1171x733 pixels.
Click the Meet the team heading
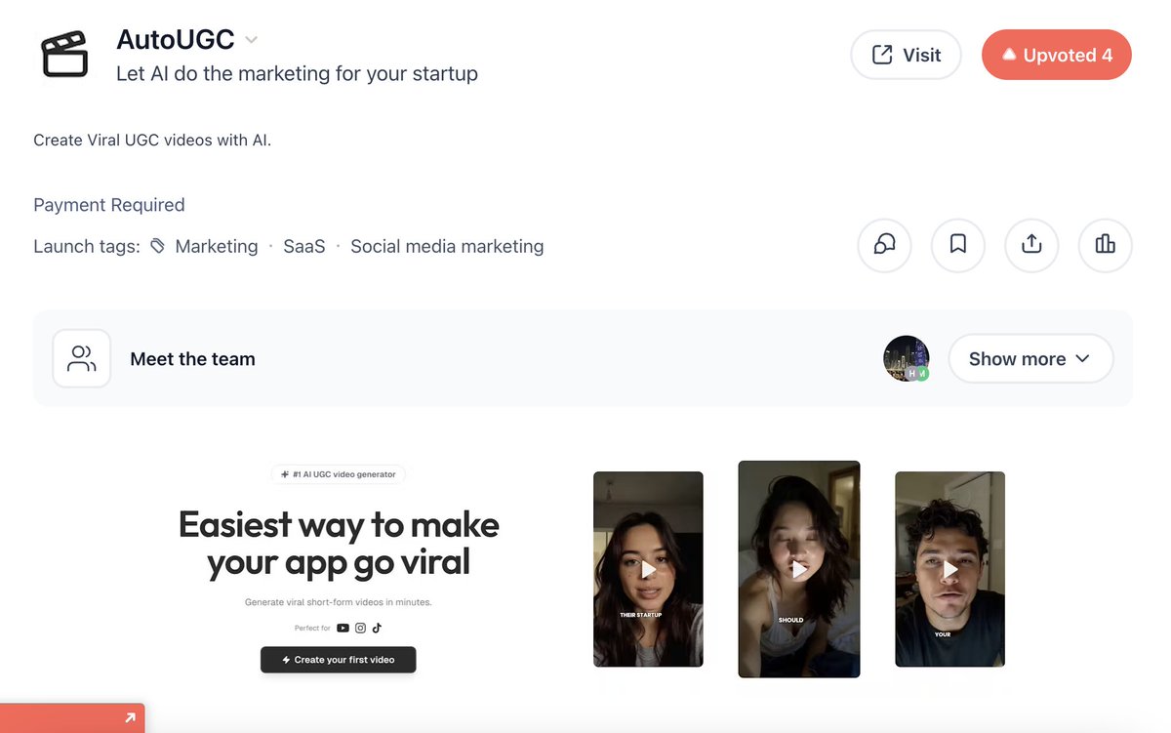point(192,359)
